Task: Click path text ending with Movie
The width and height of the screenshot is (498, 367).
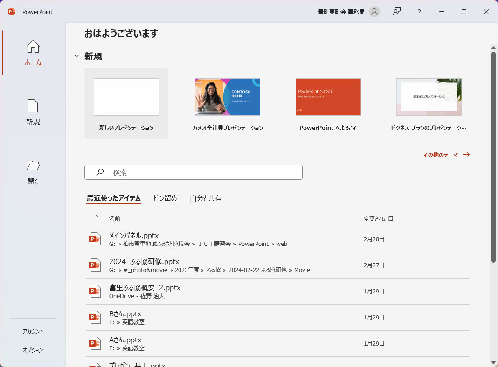Action: pyautogui.click(x=210, y=270)
